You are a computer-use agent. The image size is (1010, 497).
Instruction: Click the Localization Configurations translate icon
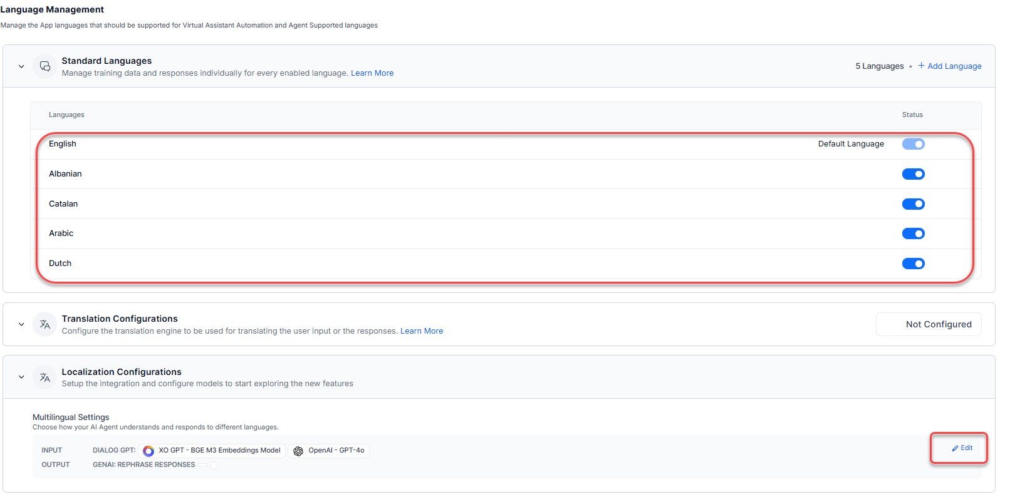click(x=45, y=377)
